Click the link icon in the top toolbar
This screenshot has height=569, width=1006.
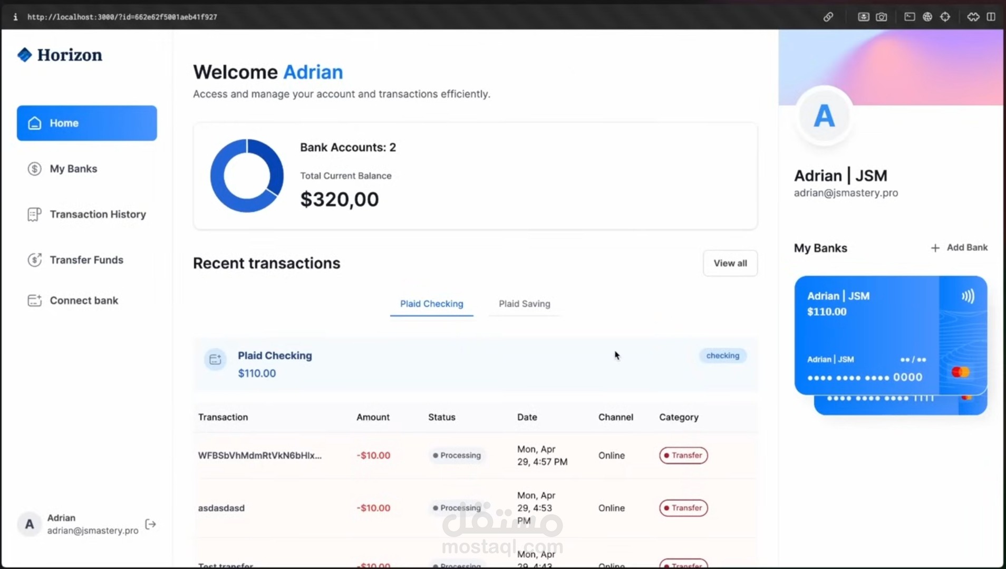pyautogui.click(x=828, y=16)
